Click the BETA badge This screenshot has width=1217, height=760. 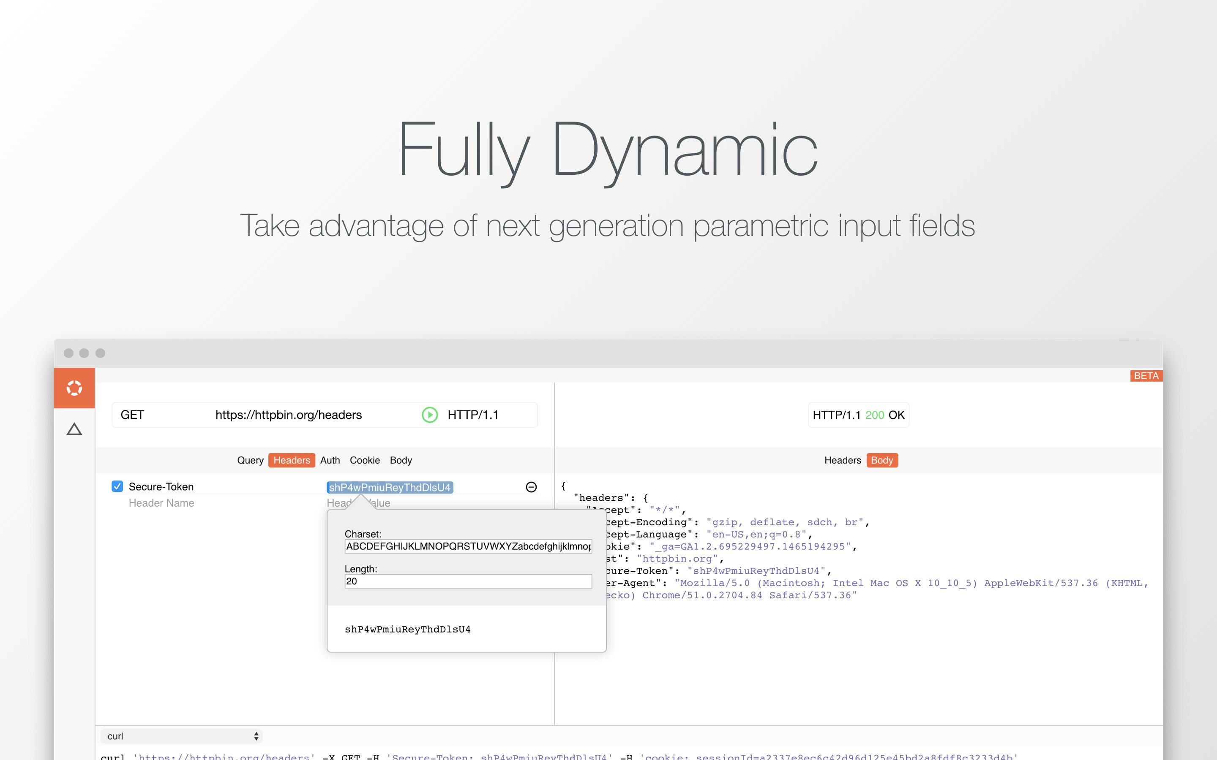tap(1146, 376)
